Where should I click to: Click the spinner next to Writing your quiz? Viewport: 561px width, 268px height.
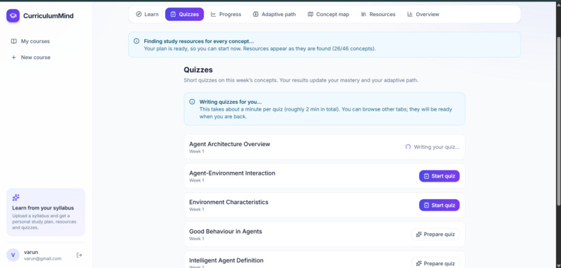pyautogui.click(x=408, y=147)
